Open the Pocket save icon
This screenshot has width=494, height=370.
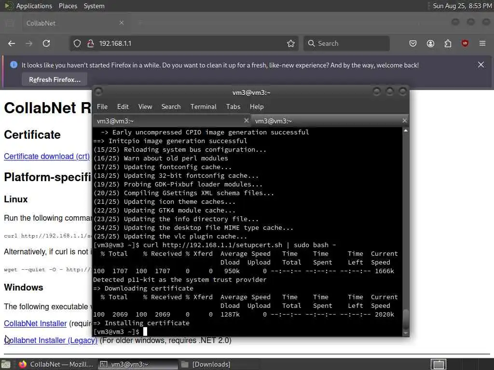click(413, 43)
